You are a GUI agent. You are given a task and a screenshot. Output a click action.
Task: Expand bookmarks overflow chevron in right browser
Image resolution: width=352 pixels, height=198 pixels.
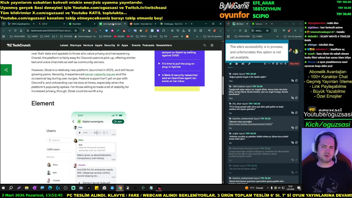coord(277,36)
